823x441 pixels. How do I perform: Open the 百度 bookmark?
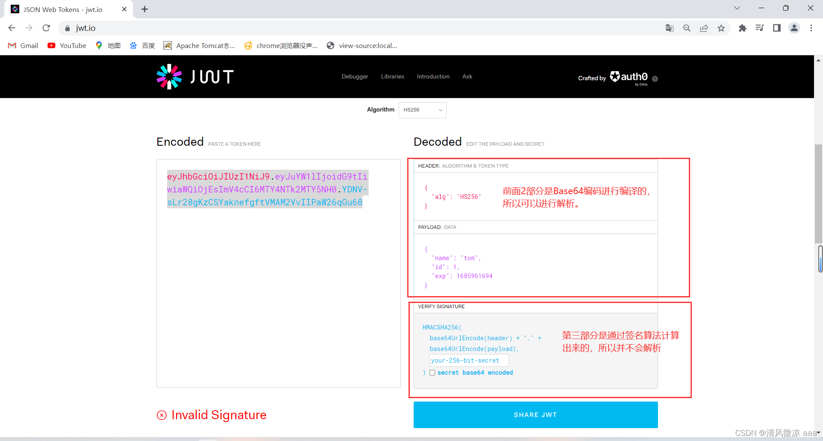pos(142,45)
